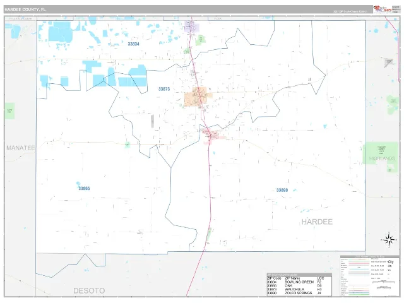Image resolution: width=404 pixels, height=303 pixels.
Task: Click the 'HARDEE COUNTY, FL' title text
Action: pyautogui.click(x=25, y=9)
